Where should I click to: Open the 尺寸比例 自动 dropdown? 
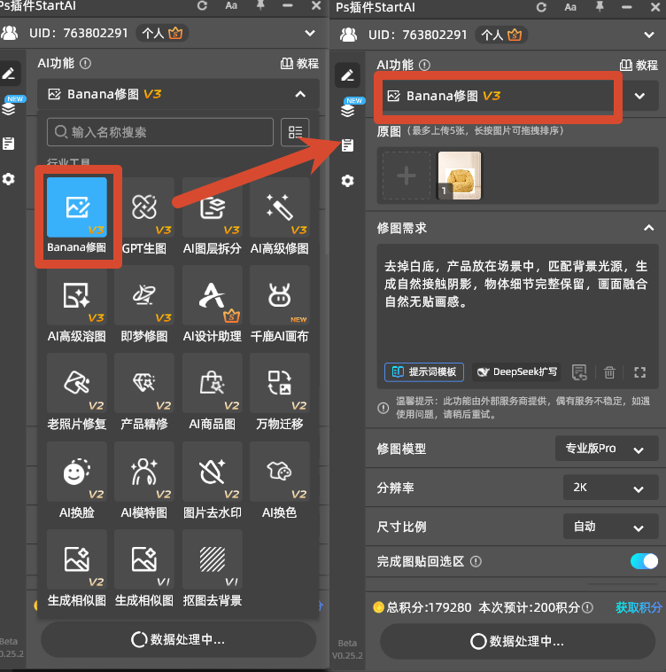[x=610, y=527]
